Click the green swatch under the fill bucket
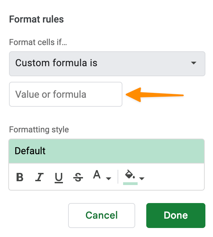 point(130,183)
